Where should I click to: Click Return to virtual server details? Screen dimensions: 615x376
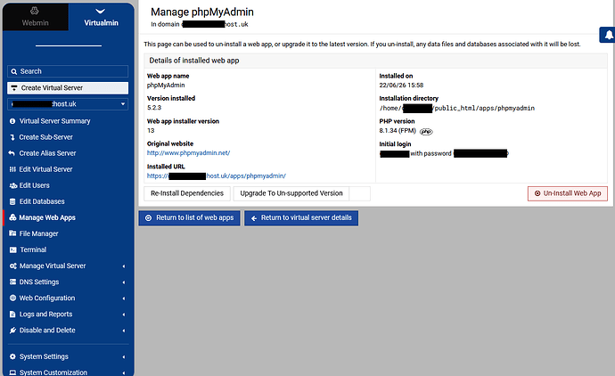pyautogui.click(x=301, y=217)
